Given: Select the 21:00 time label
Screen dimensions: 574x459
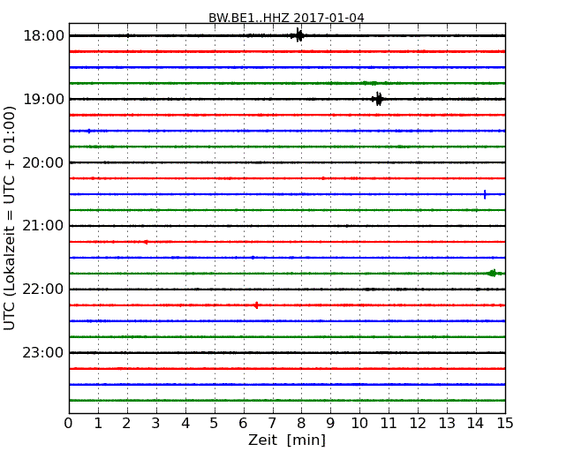Looking at the screenshot, I should click(x=43, y=226).
